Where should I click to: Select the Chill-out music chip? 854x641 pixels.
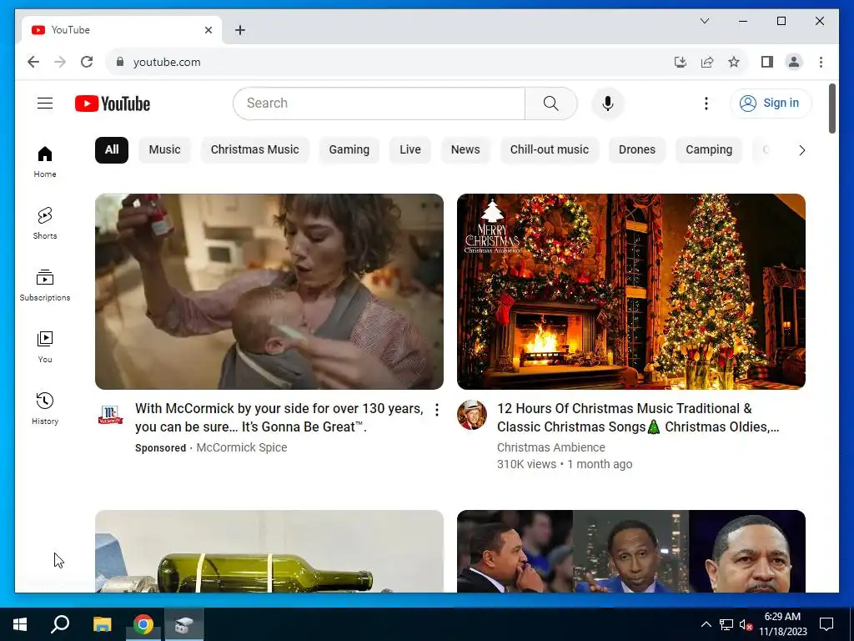550,150
